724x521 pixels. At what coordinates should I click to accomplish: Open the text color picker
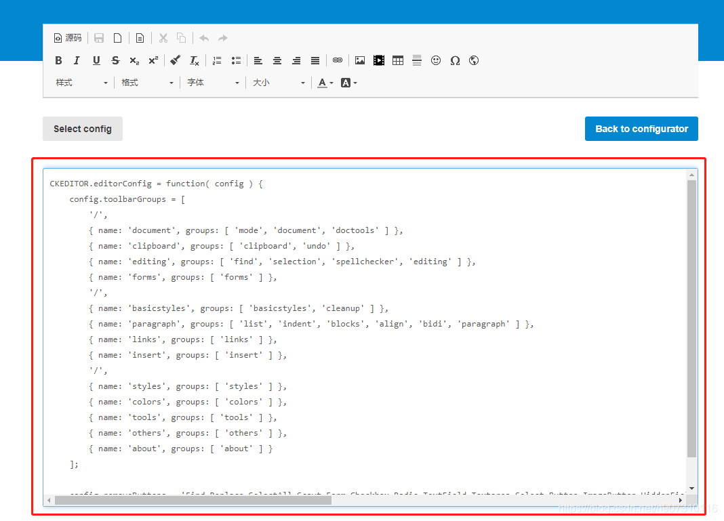(325, 83)
